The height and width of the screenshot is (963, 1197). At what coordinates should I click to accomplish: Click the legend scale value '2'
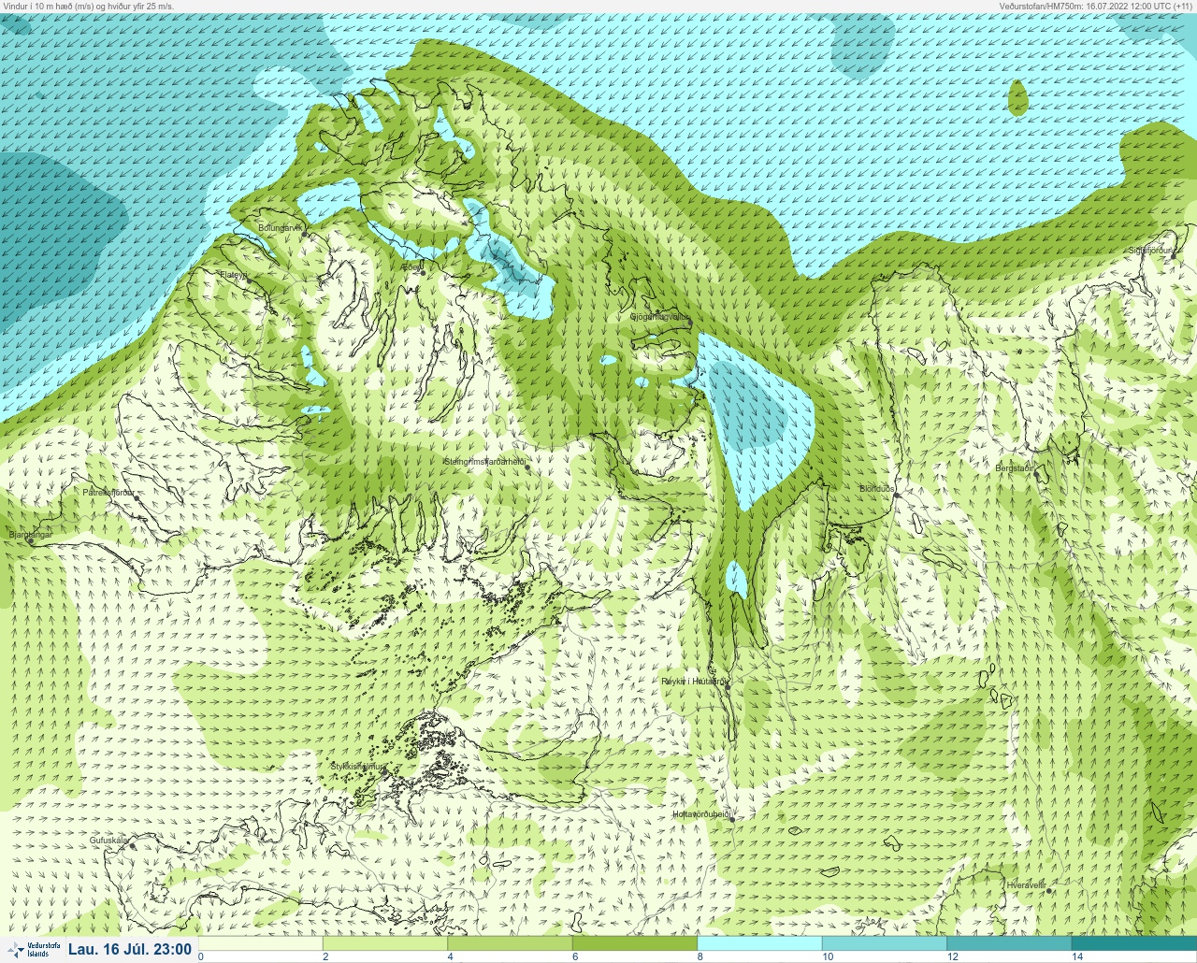click(325, 956)
